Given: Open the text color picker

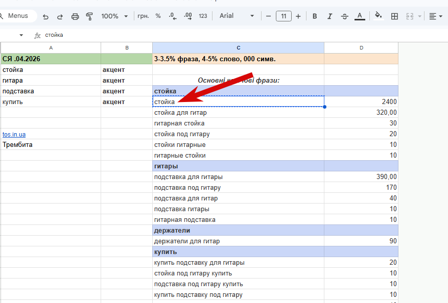Looking at the screenshot, I should [360, 16].
